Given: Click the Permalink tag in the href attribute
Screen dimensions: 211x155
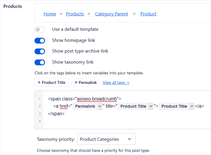Looking at the screenshot, I should pos(85,107).
